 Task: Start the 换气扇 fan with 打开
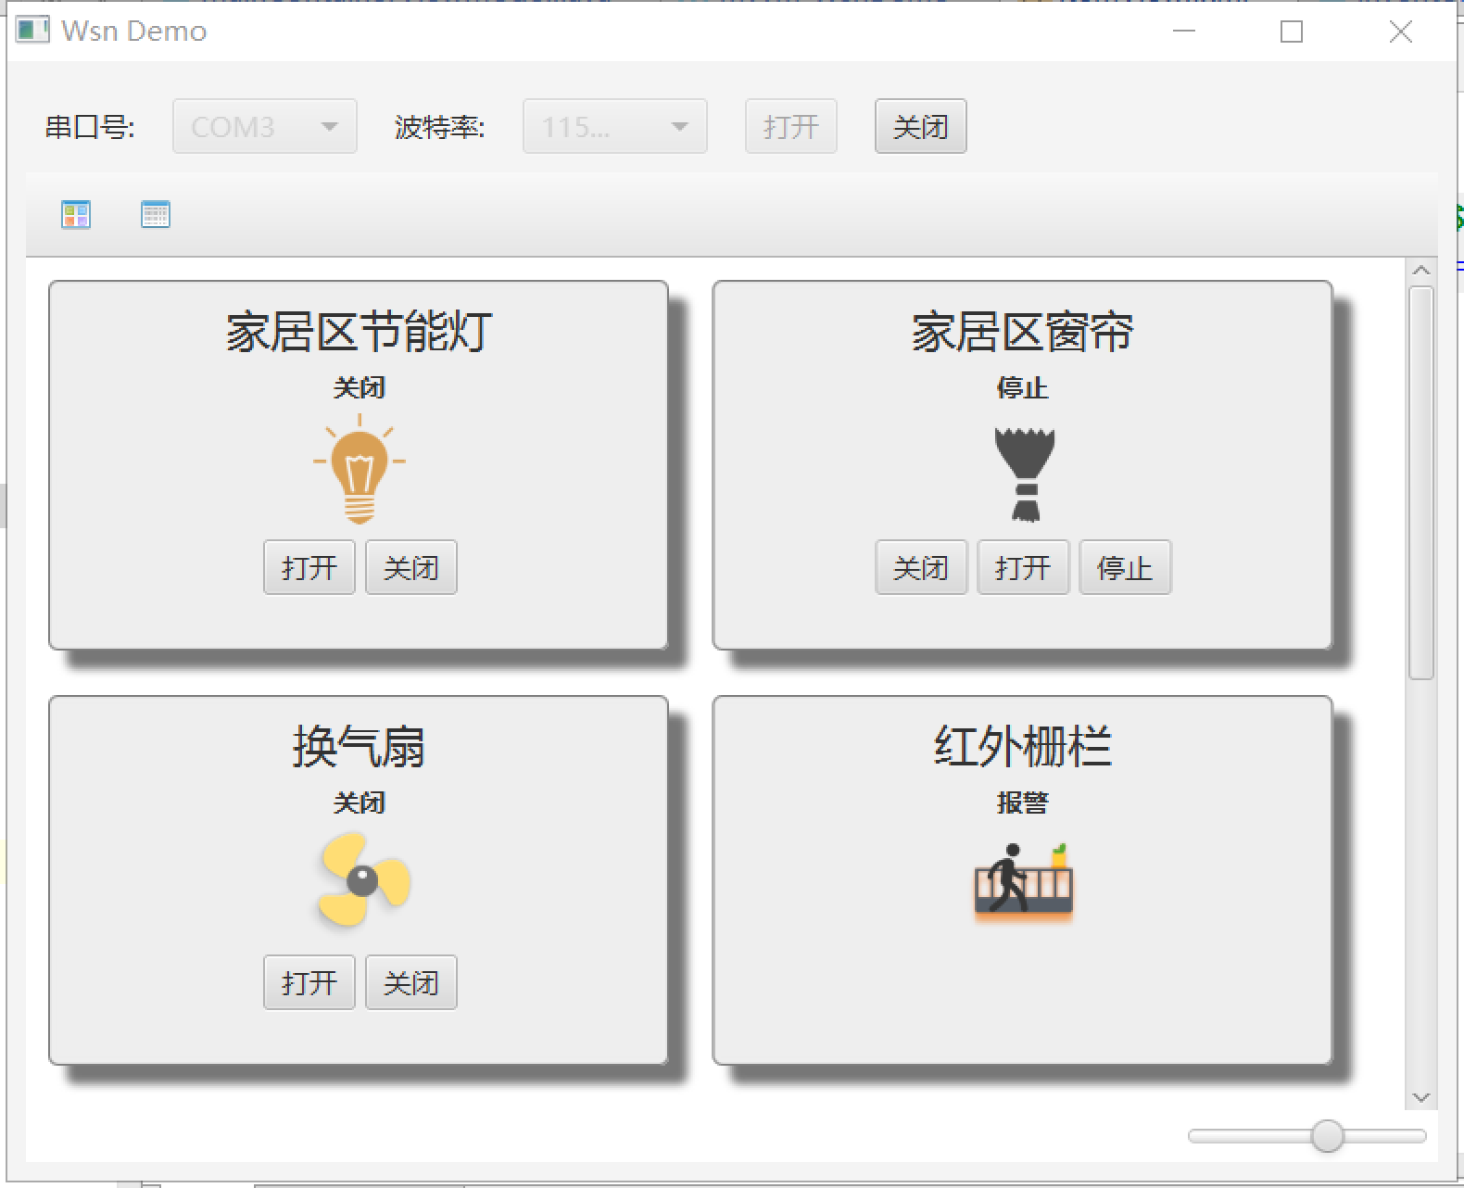pyautogui.click(x=309, y=982)
